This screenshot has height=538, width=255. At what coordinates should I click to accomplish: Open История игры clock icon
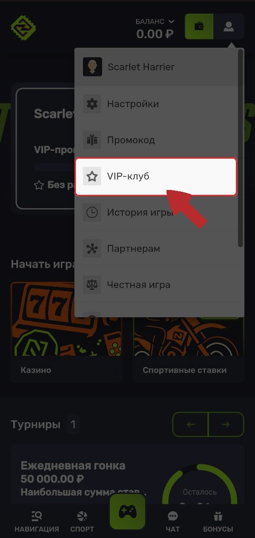pos(92,213)
